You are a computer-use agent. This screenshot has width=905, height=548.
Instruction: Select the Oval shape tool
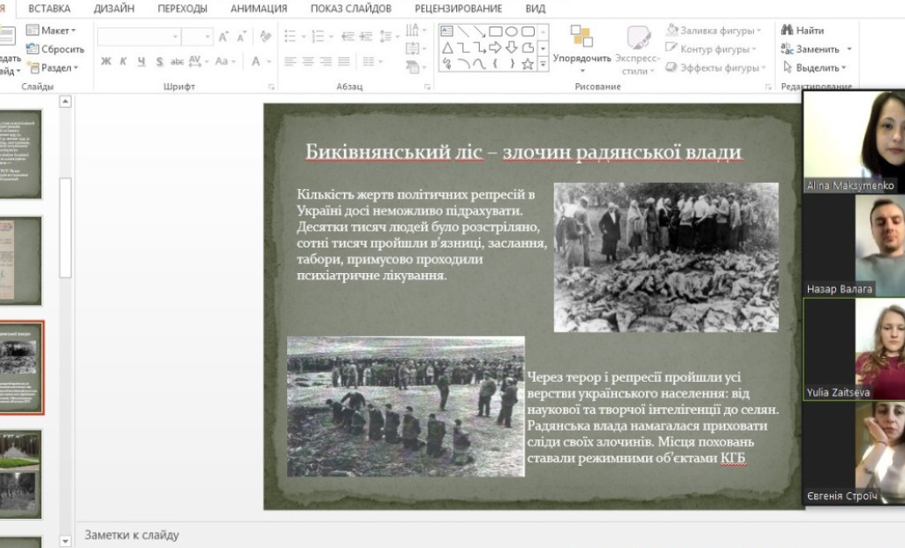pos(513,32)
